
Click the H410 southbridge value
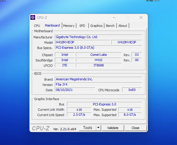[x=99, y=60]
